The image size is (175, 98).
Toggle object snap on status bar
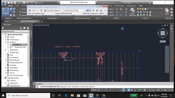point(124,90)
